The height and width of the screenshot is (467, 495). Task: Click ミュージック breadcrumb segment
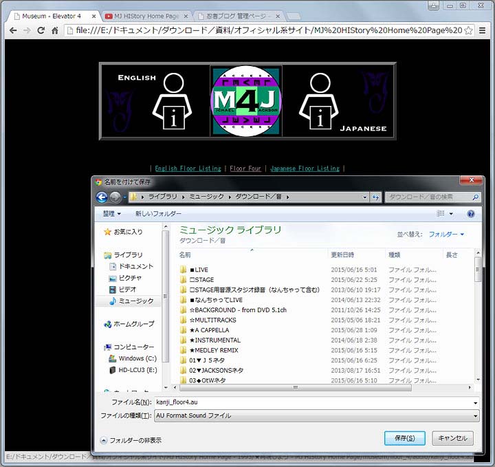[x=206, y=197]
